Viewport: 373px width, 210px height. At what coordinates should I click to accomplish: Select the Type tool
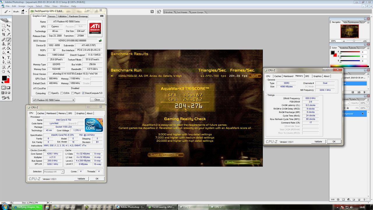8,57
